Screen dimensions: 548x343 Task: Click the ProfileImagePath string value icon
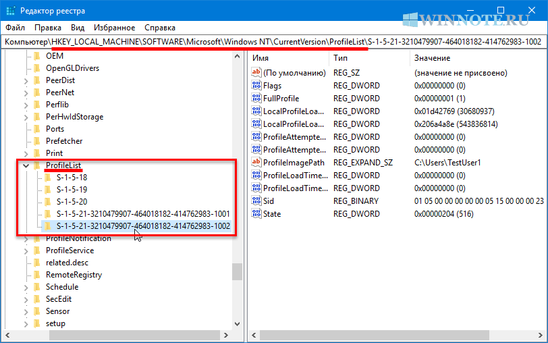tap(256, 162)
